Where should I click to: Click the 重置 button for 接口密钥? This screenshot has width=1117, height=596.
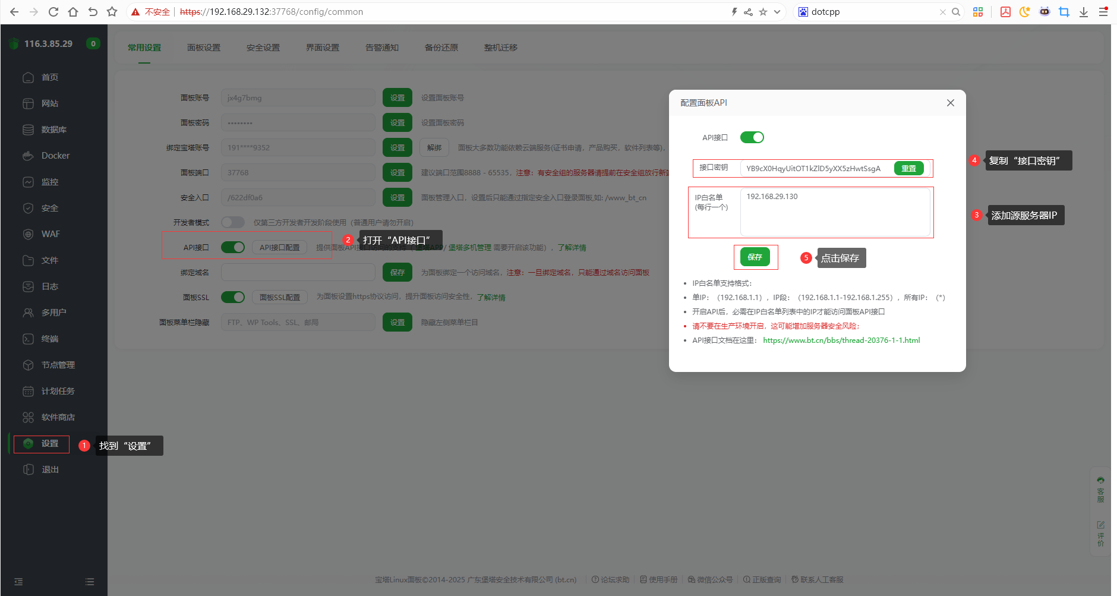908,169
